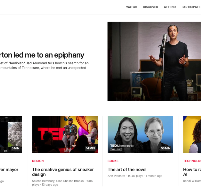Open the PARTICIPATE menu
Screen dimensions: 201x191
(x=191, y=7)
